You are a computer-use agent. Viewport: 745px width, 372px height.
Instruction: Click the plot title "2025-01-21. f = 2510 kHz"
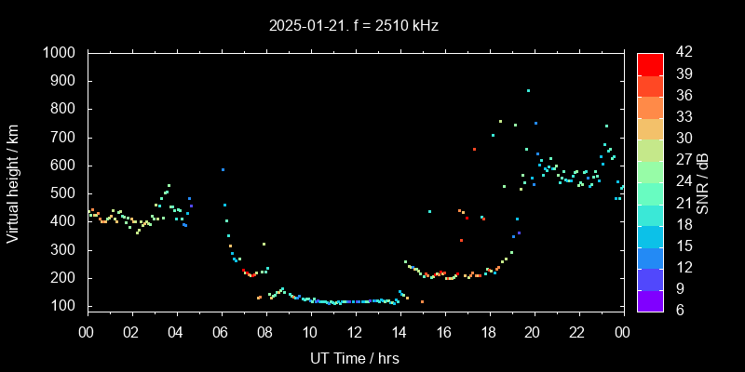click(354, 26)
